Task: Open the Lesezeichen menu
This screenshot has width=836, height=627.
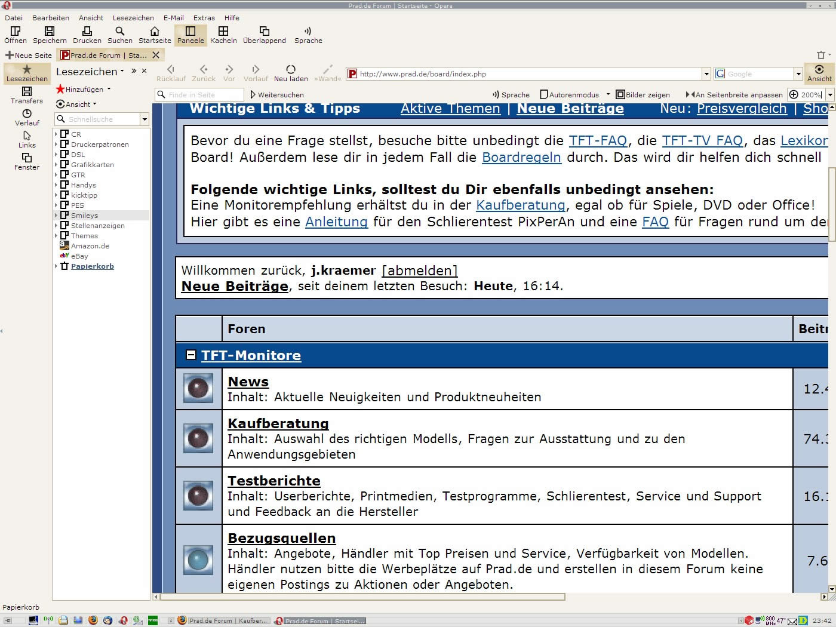Action: pyautogui.click(x=133, y=18)
